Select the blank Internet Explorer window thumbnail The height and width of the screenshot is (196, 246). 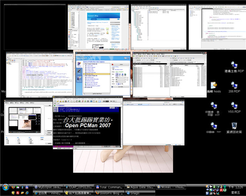pyautogui.click(x=153, y=123)
